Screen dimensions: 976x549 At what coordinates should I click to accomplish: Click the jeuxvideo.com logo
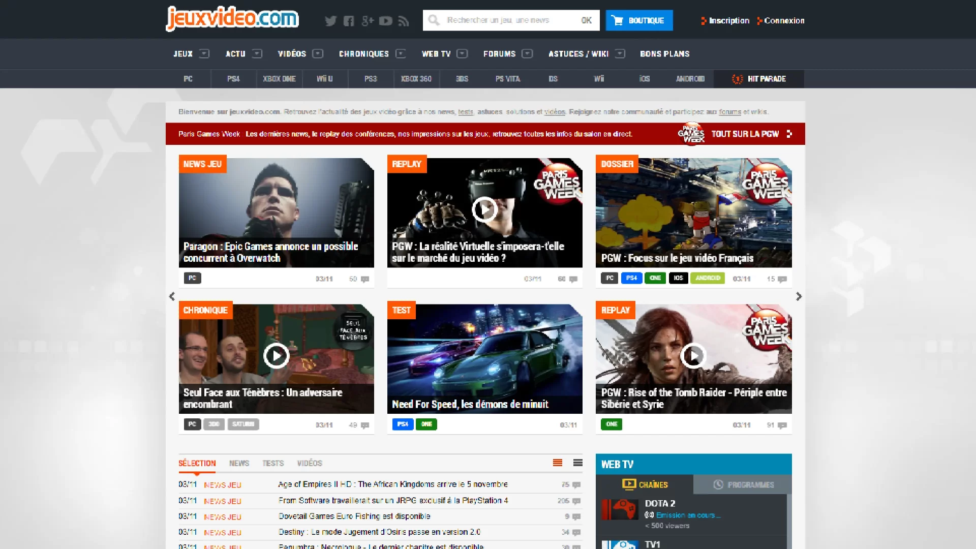point(232,19)
